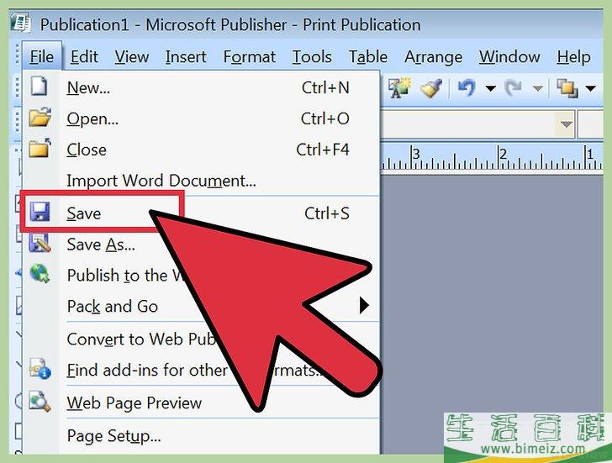Open the Format menu

pyautogui.click(x=249, y=57)
